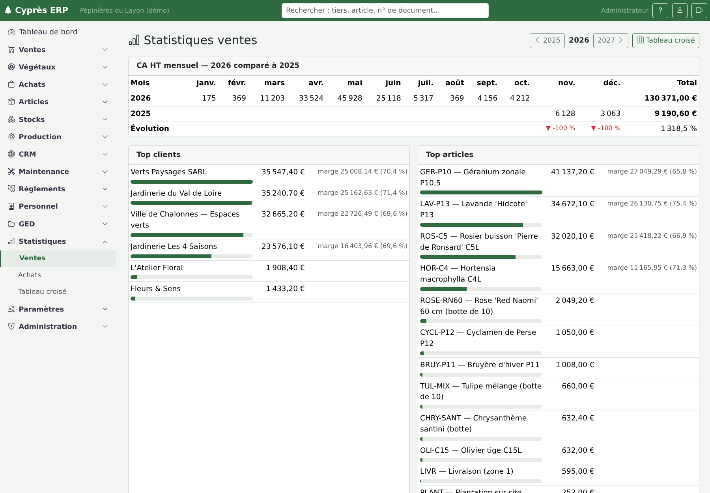The image size is (710, 493).
Task: Click the help question mark icon
Action: 660,11
